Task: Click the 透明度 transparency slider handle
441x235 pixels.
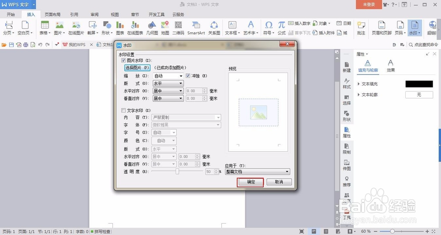Action: 177,172
